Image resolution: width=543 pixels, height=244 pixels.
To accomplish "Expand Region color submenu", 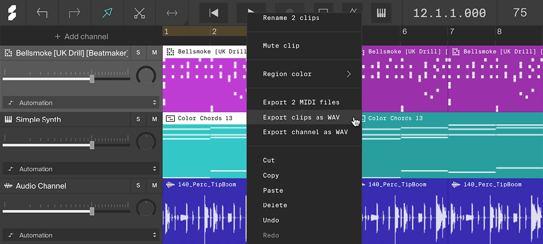I will click(x=304, y=74).
